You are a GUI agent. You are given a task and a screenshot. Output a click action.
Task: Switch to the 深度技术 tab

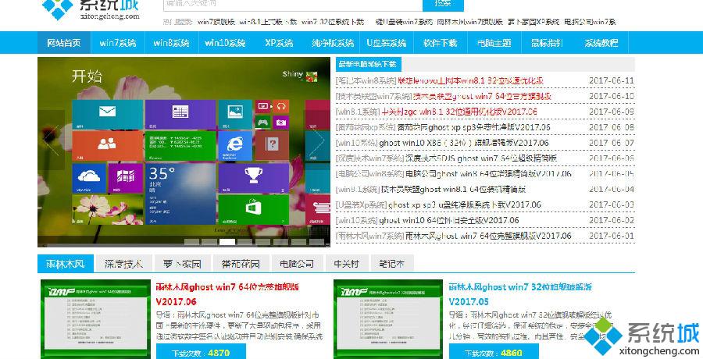(x=123, y=264)
